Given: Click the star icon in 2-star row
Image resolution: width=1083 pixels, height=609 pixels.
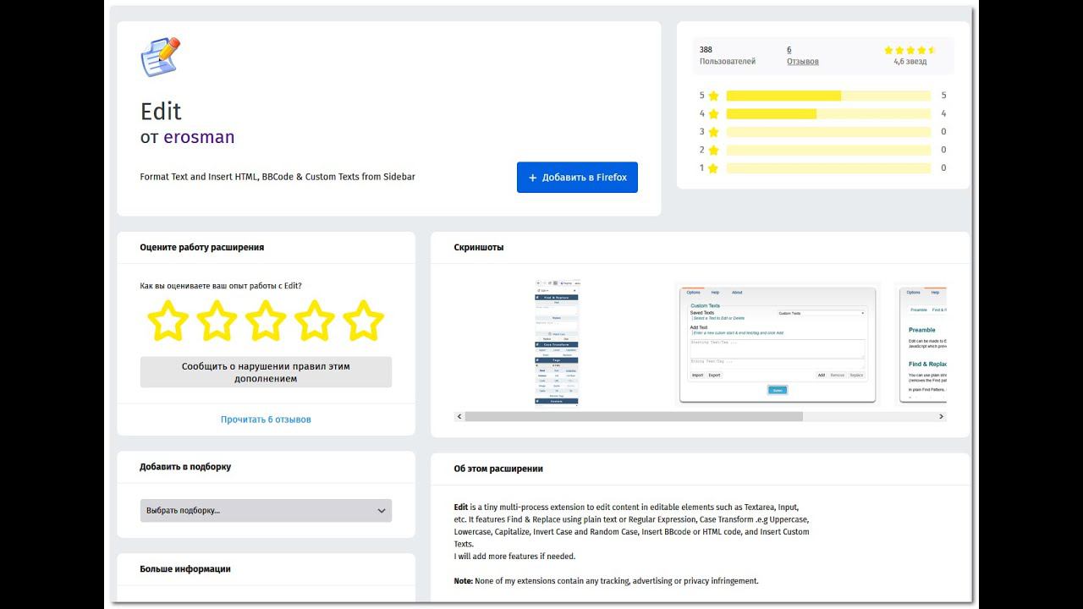Looking at the screenshot, I should (x=713, y=151).
